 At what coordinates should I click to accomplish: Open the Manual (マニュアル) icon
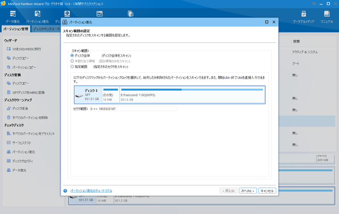pos(327,17)
